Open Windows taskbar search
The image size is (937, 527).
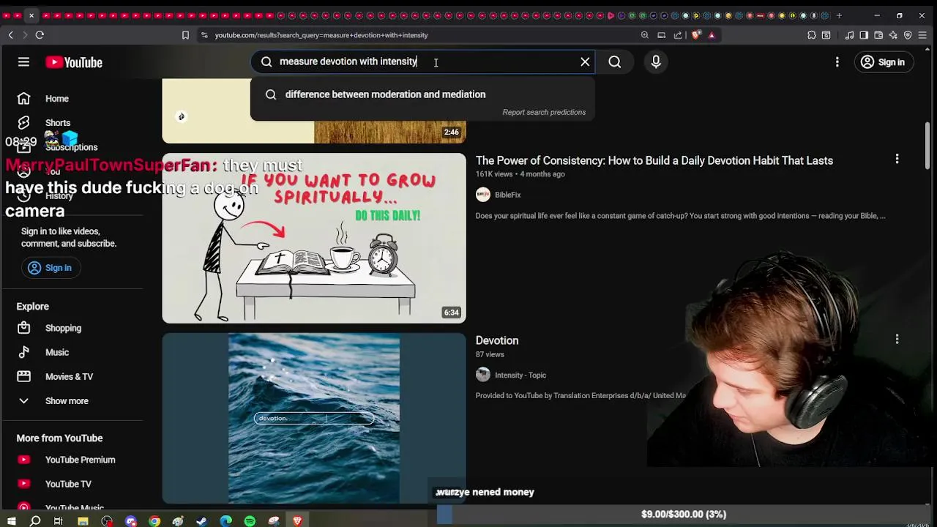pos(34,521)
